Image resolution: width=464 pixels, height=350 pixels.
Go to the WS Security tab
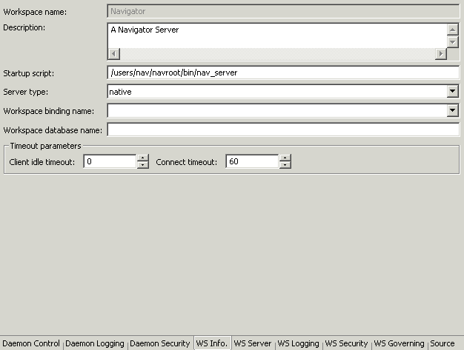point(346,343)
